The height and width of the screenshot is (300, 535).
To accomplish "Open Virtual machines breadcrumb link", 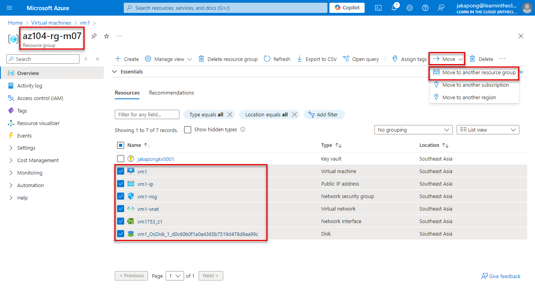I will [x=51, y=23].
